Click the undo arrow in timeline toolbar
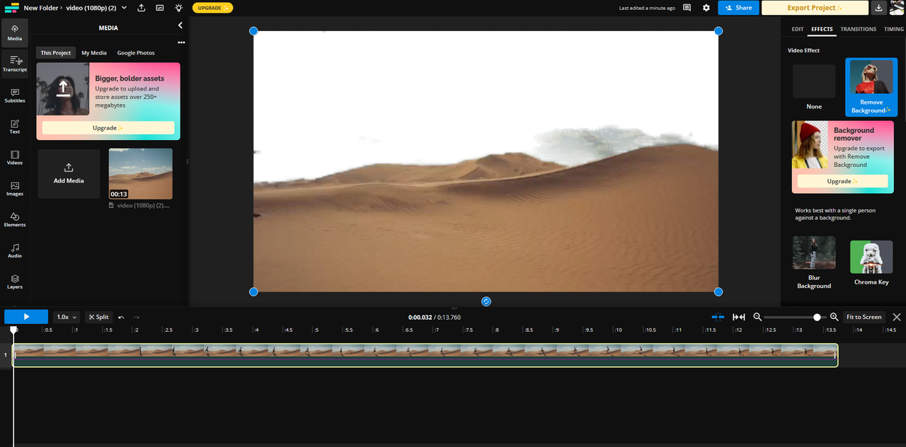 121,318
